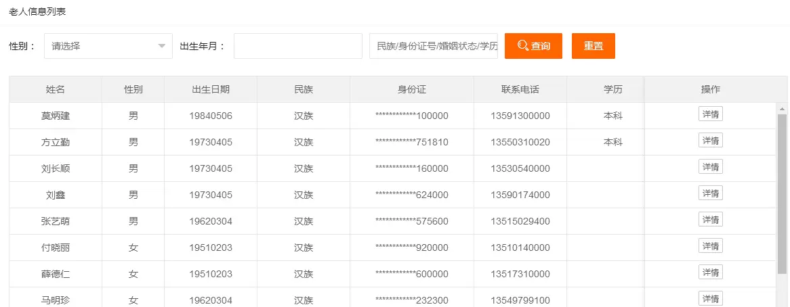Focus the 民族/身份证号 keyword search box
The height and width of the screenshot is (307, 790).
coord(434,46)
